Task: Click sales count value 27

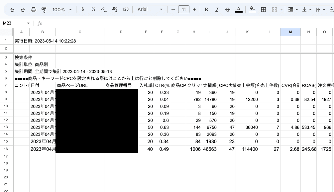Action: click(270, 149)
